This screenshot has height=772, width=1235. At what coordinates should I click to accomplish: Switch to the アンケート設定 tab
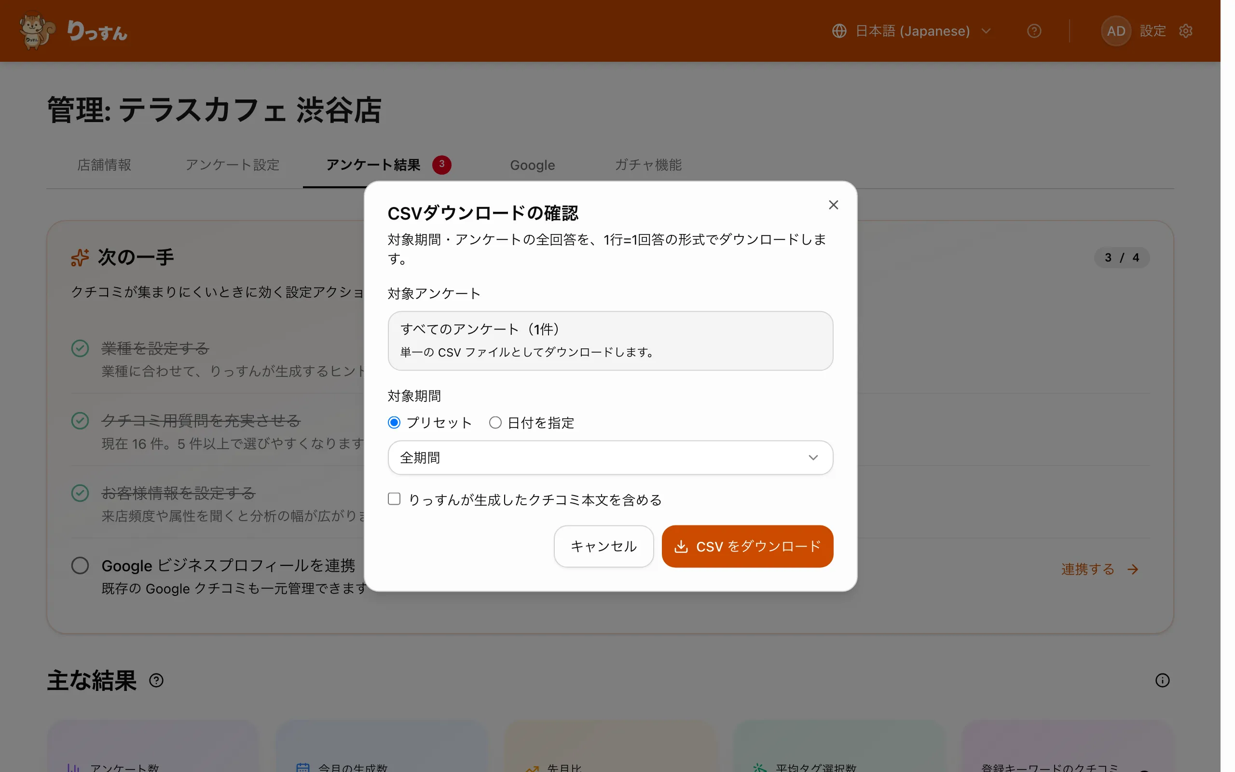tap(233, 165)
